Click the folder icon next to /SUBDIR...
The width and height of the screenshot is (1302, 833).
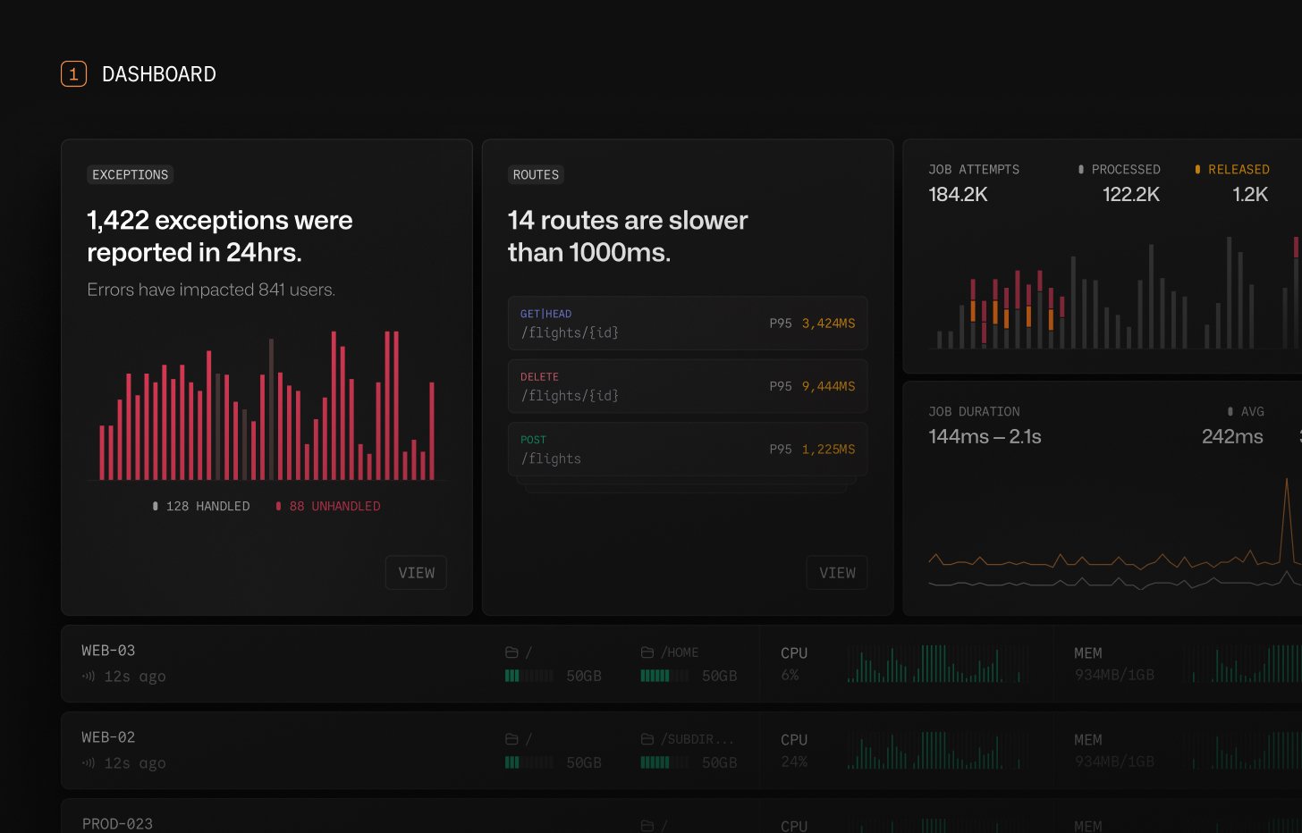tap(647, 739)
